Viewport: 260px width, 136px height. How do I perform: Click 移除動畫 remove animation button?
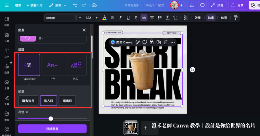point(52,129)
